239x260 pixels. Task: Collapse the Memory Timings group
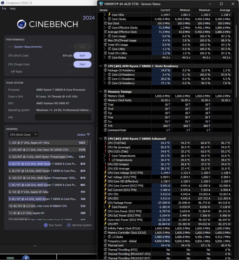click(100, 92)
